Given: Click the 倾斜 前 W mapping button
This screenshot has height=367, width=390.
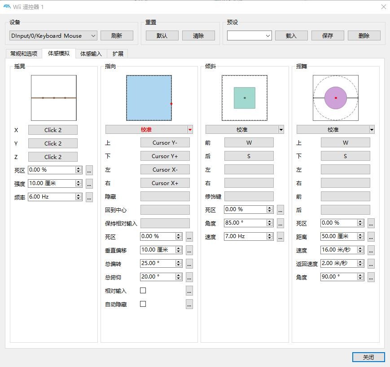Looking at the screenshot, I should pos(249,143).
